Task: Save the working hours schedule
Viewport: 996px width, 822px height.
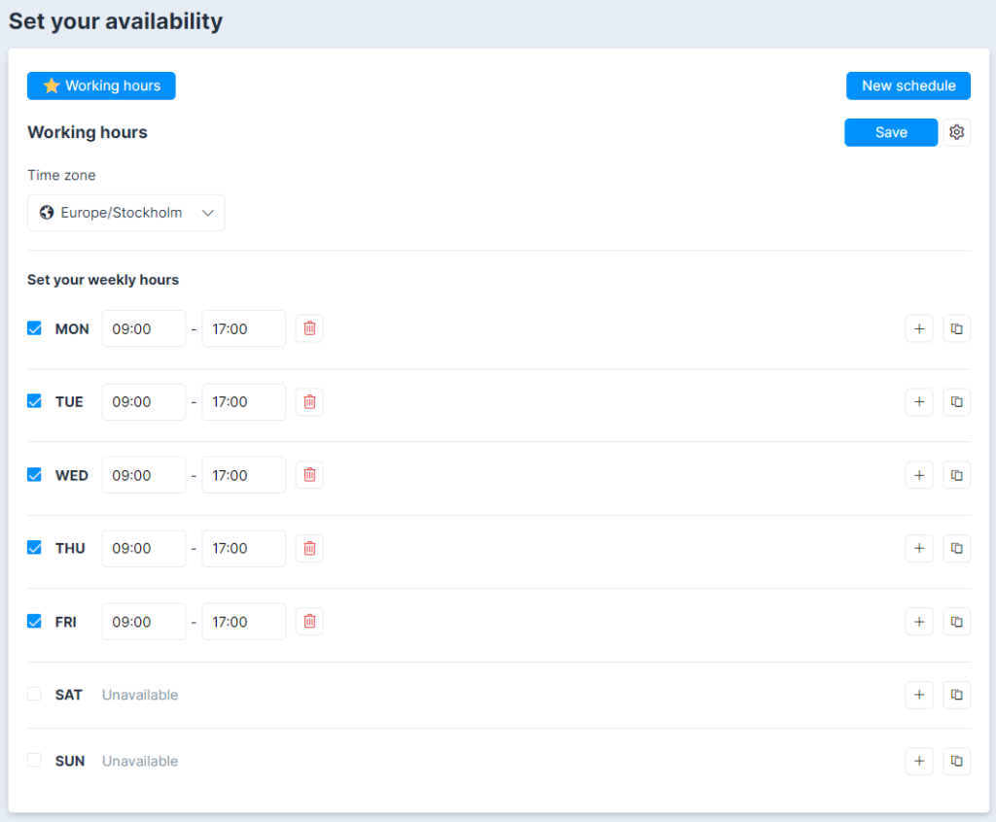Action: pyautogui.click(x=891, y=132)
